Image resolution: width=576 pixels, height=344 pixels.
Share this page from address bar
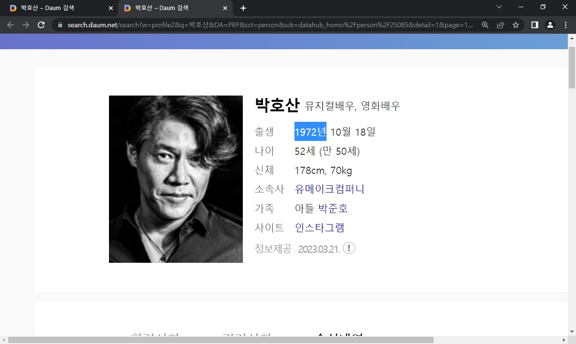500,25
